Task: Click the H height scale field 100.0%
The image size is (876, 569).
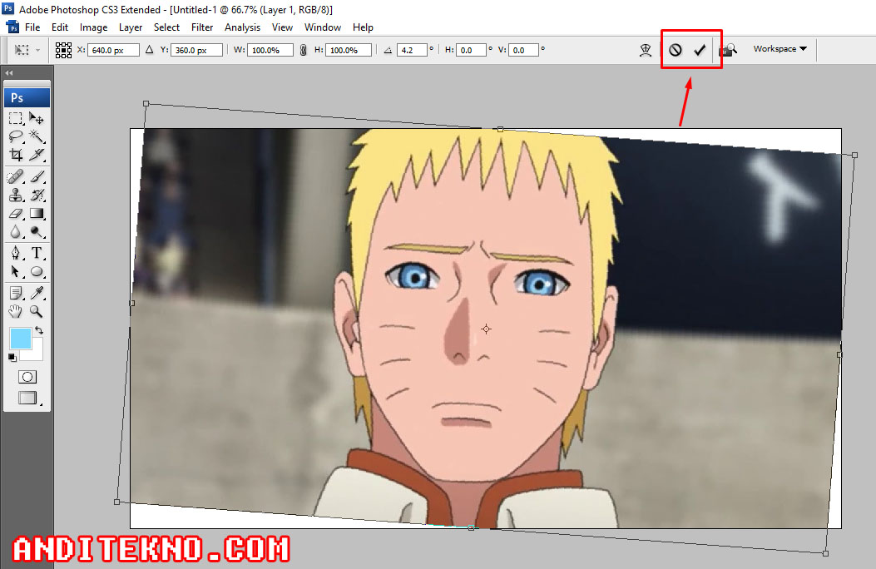Action: click(349, 50)
